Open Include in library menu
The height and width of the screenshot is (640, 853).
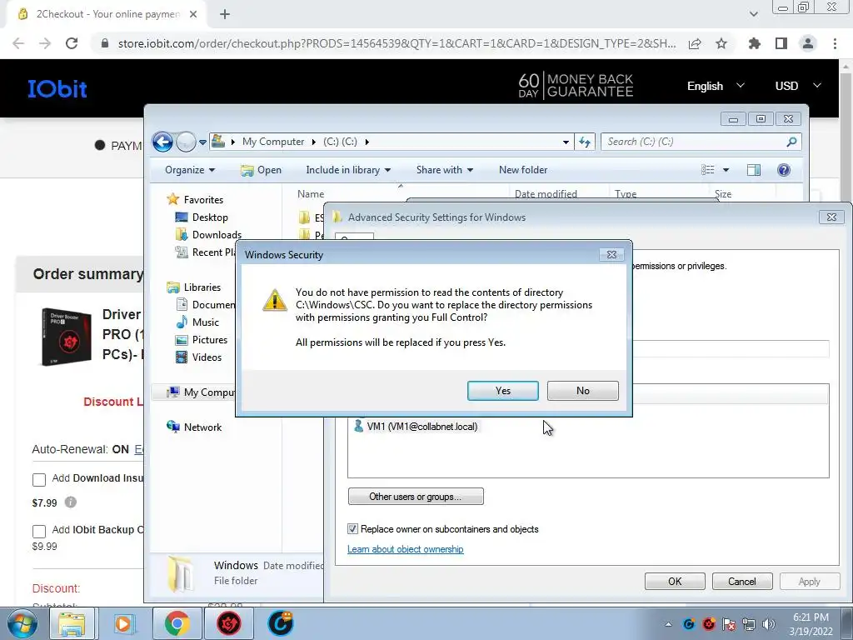[348, 170]
